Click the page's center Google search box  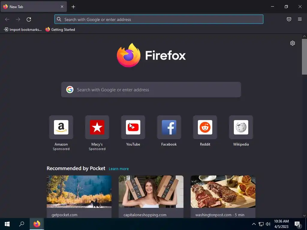(x=151, y=90)
